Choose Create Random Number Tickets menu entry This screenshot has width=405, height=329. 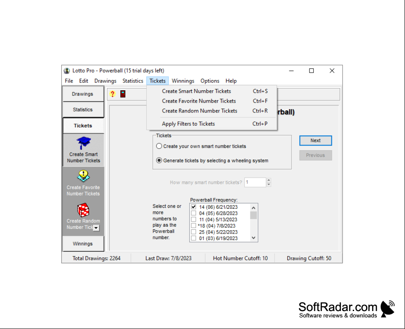click(x=212, y=111)
